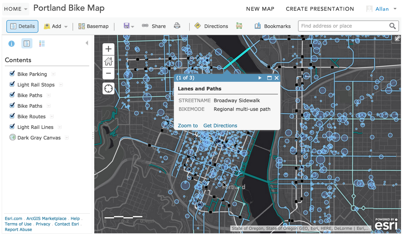This screenshot has height=235, width=403.
Task: Go to next popup feature arrow
Action: (x=260, y=78)
